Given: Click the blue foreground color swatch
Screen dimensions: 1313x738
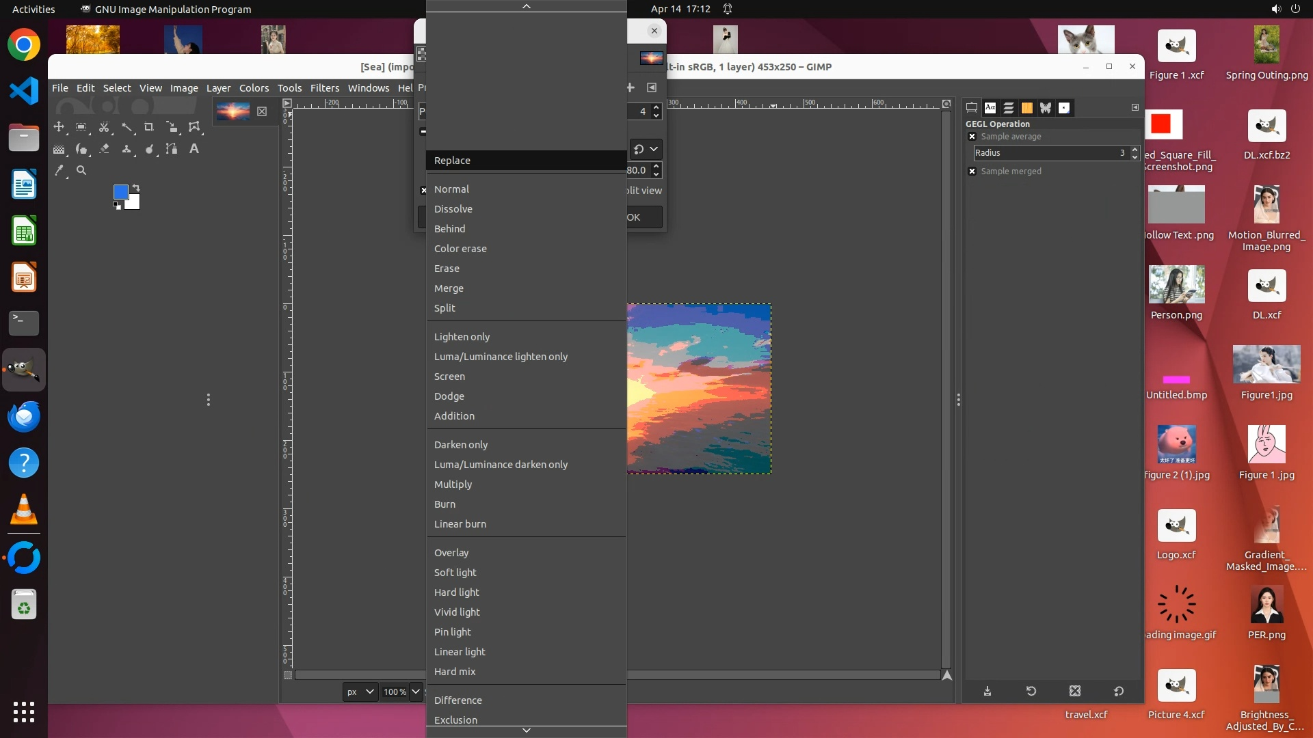Looking at the screenshot, I should [120, 192].
